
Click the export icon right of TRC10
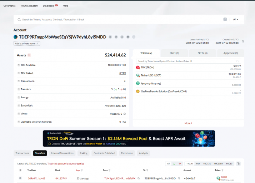[x=239, y=164]
